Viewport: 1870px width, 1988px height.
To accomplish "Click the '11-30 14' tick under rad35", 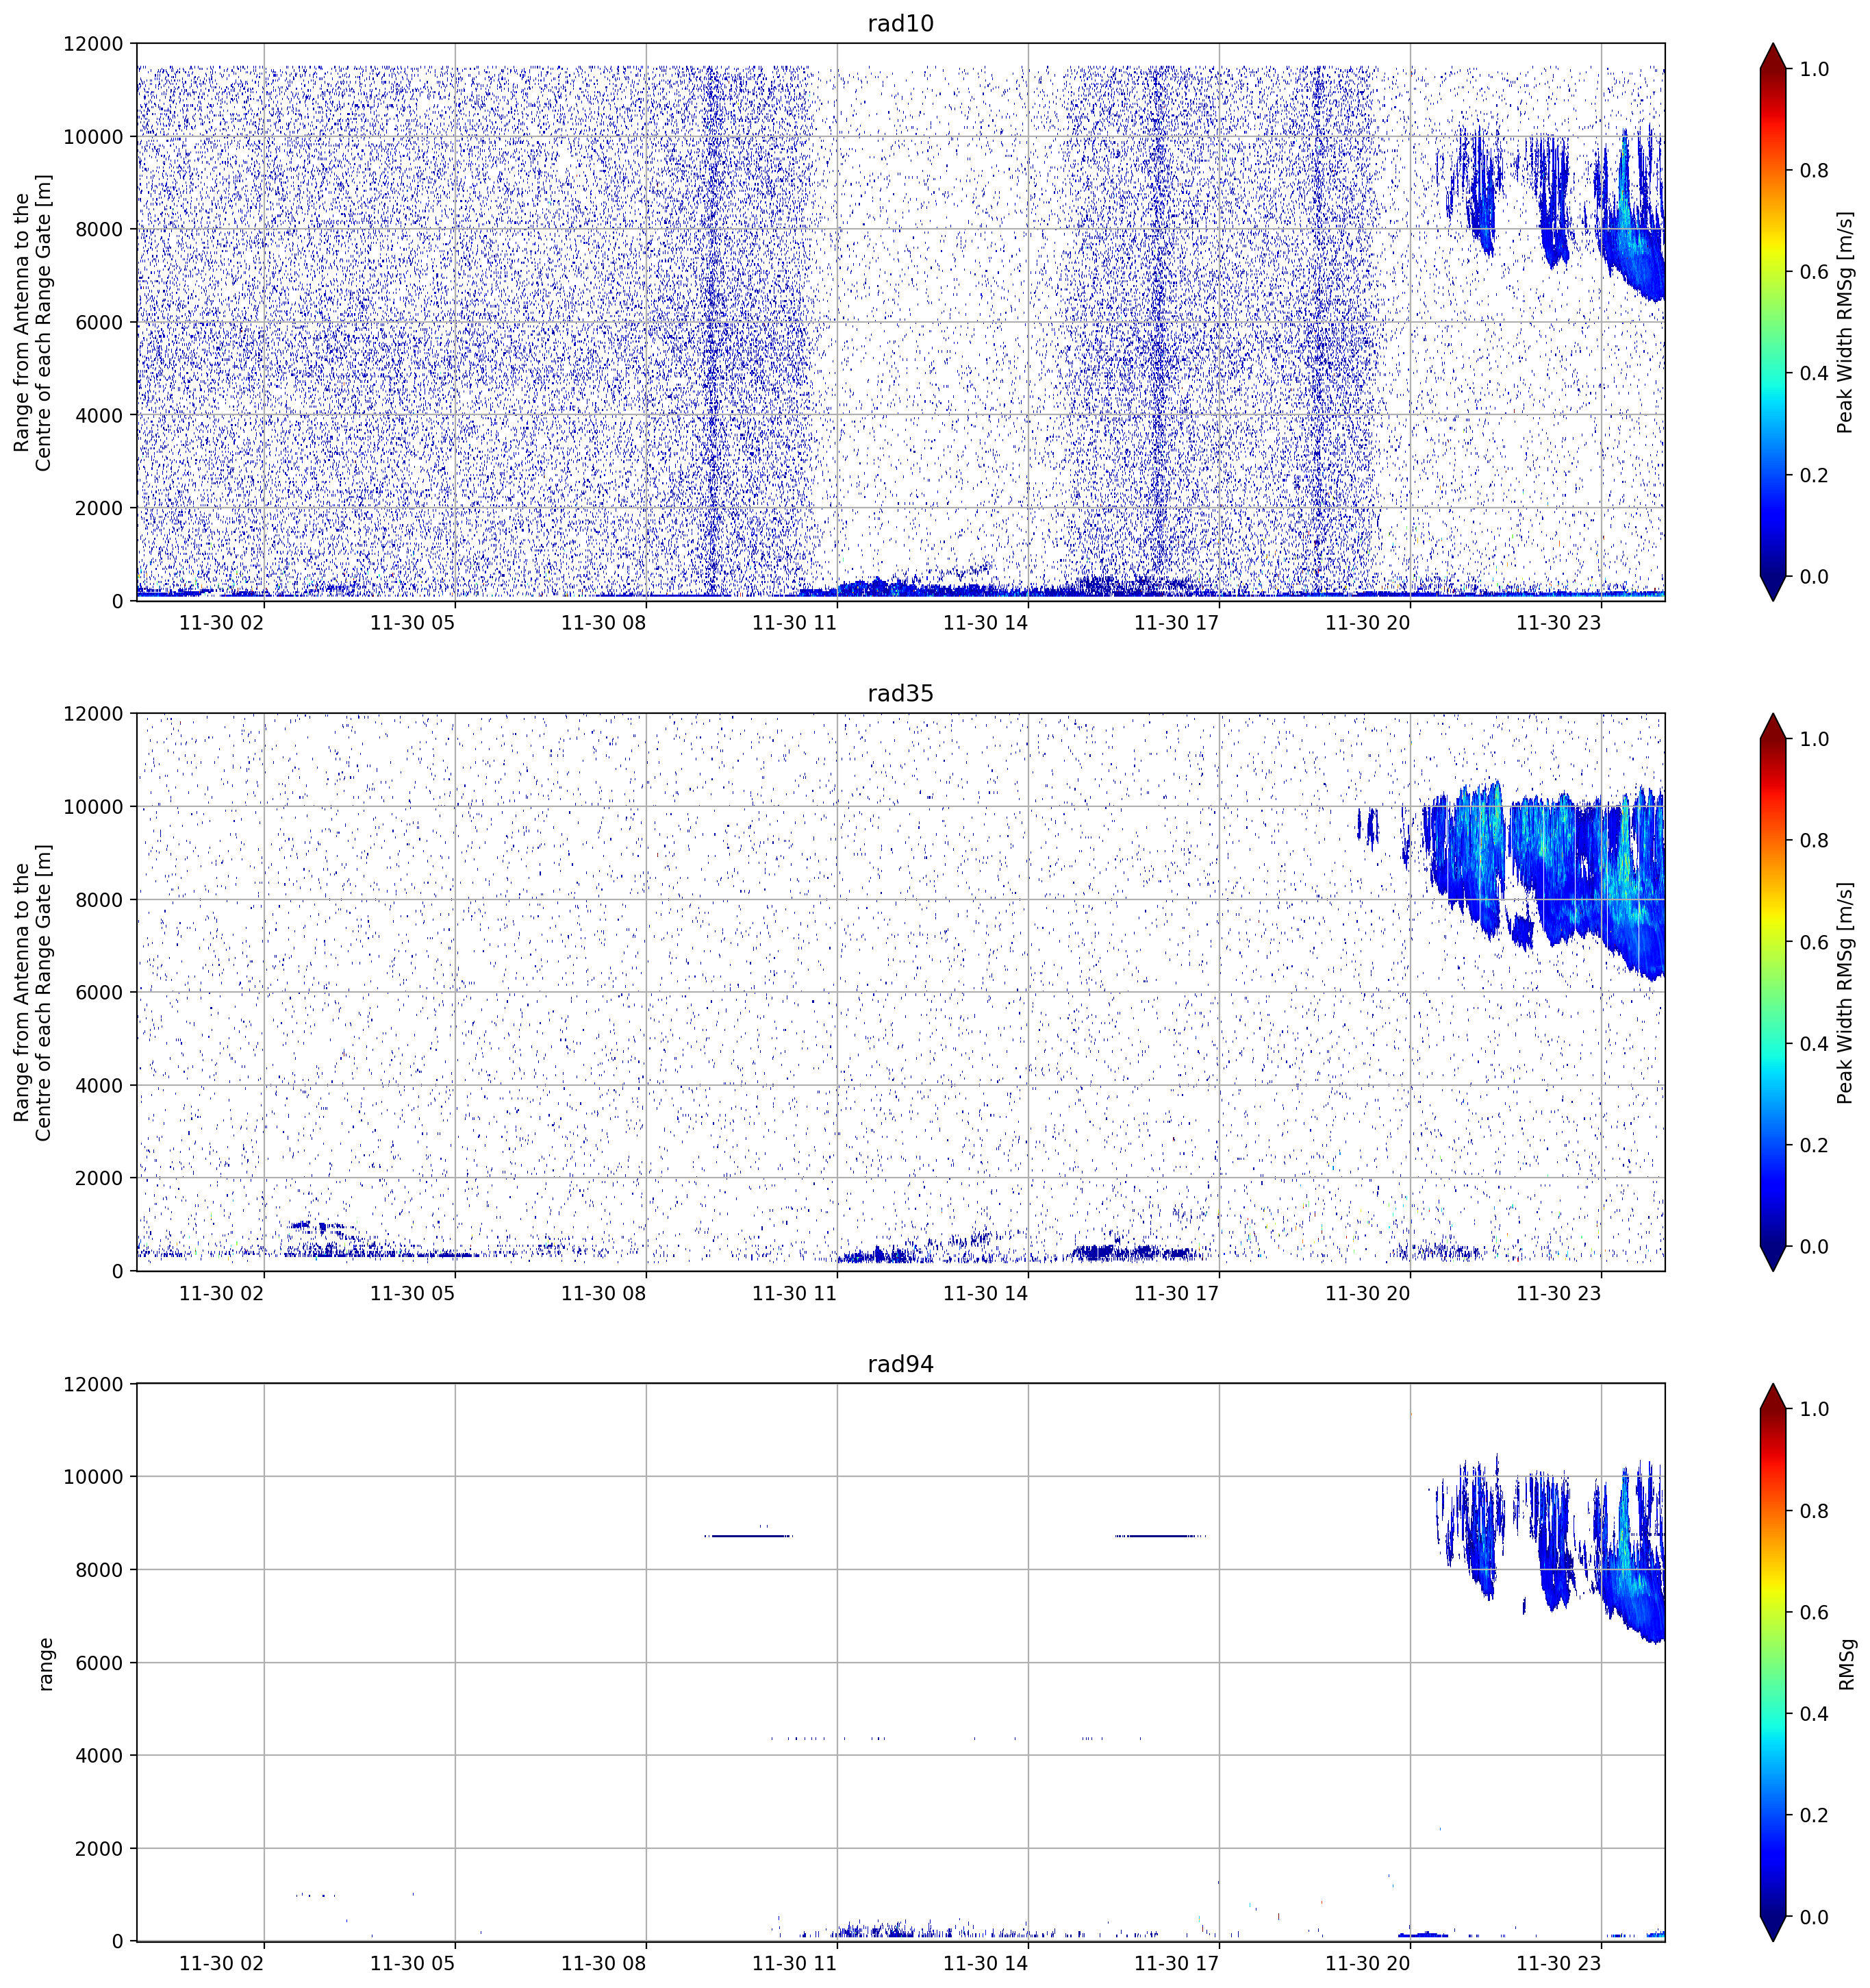I will click(x=985, y=1293).
